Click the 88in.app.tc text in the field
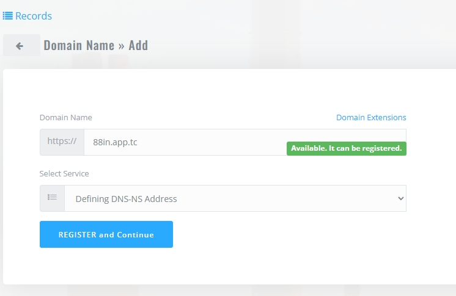456x296 pixels. [115, 142]
